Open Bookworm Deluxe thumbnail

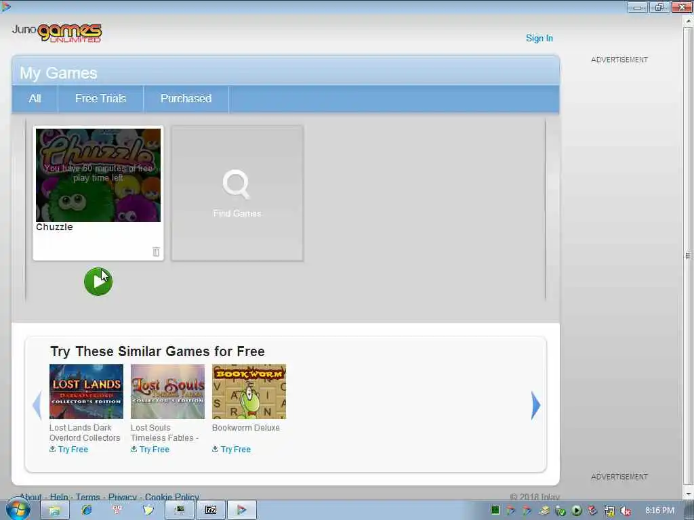pos(249,391)
